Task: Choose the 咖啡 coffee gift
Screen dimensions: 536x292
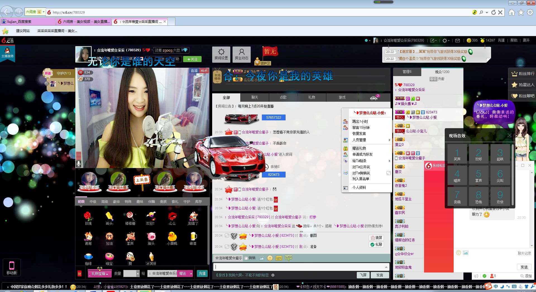Action: (88, 259)
